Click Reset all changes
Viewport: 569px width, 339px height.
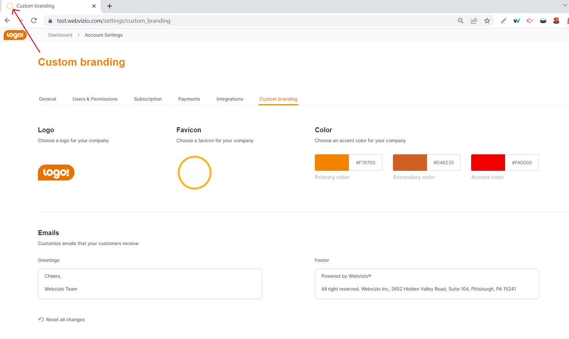61,319
